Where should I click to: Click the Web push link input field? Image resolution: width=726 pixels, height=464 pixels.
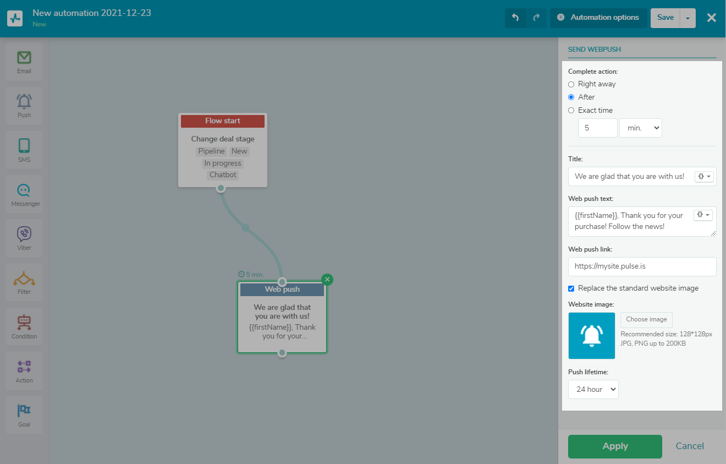click(x=642, y=266)
